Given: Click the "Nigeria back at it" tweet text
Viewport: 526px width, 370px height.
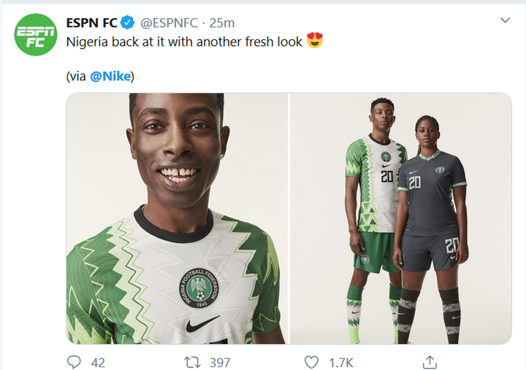Looking at the screenshot, I should pos(184,42).
